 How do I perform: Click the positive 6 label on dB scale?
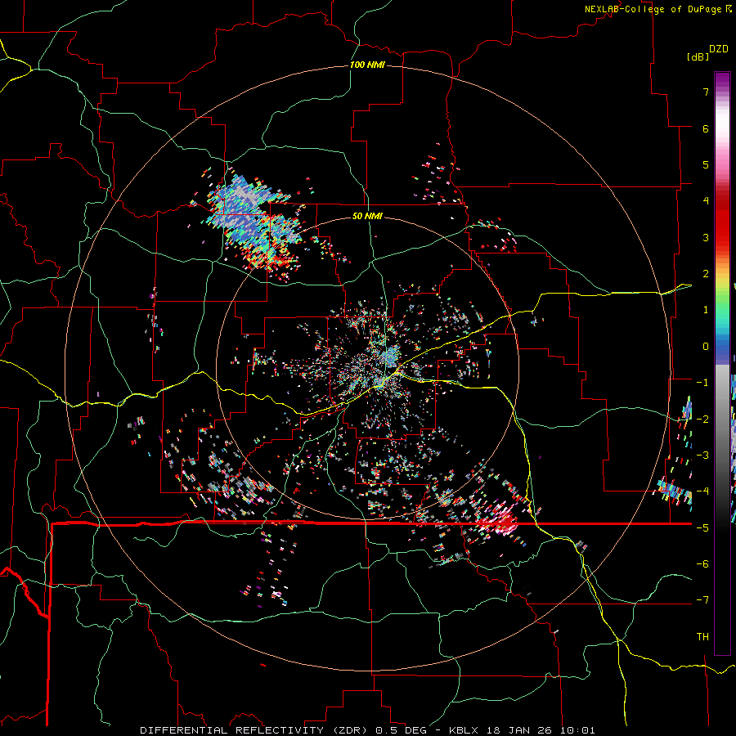click(706, 128)
